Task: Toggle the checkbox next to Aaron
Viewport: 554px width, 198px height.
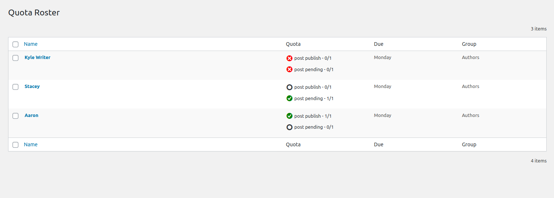Action: pyautogui.click(x=15, y=116)
